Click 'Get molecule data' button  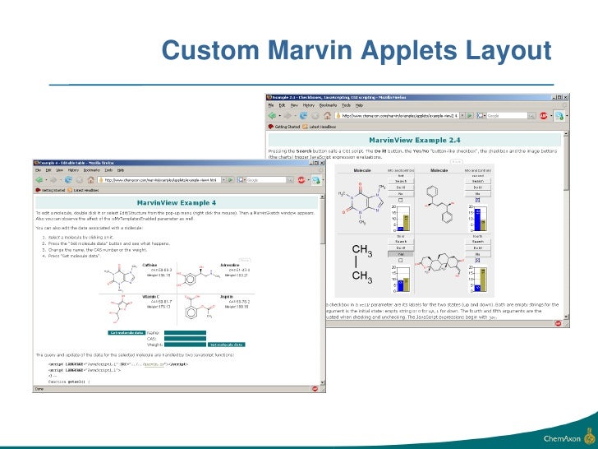click(x=126, y=333)
